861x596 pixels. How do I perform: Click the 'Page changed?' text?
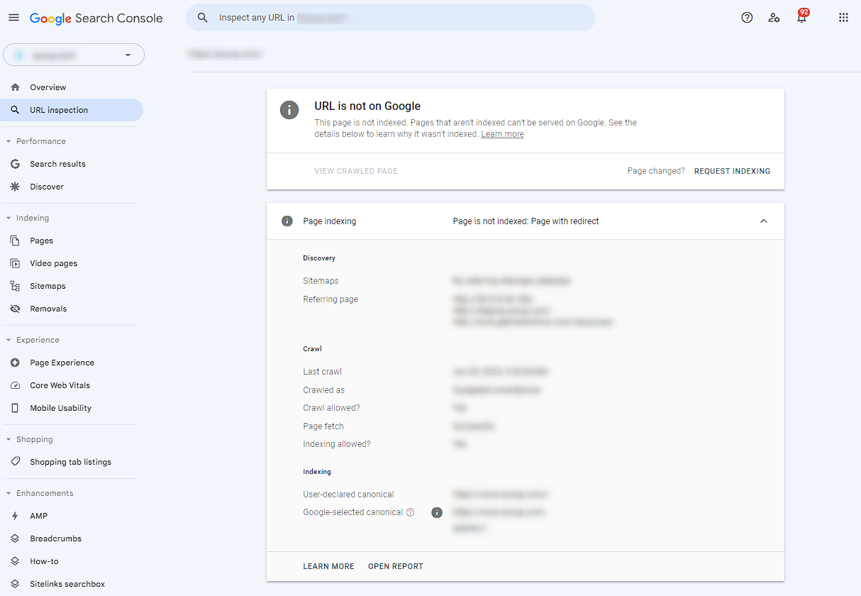(656, 171)
